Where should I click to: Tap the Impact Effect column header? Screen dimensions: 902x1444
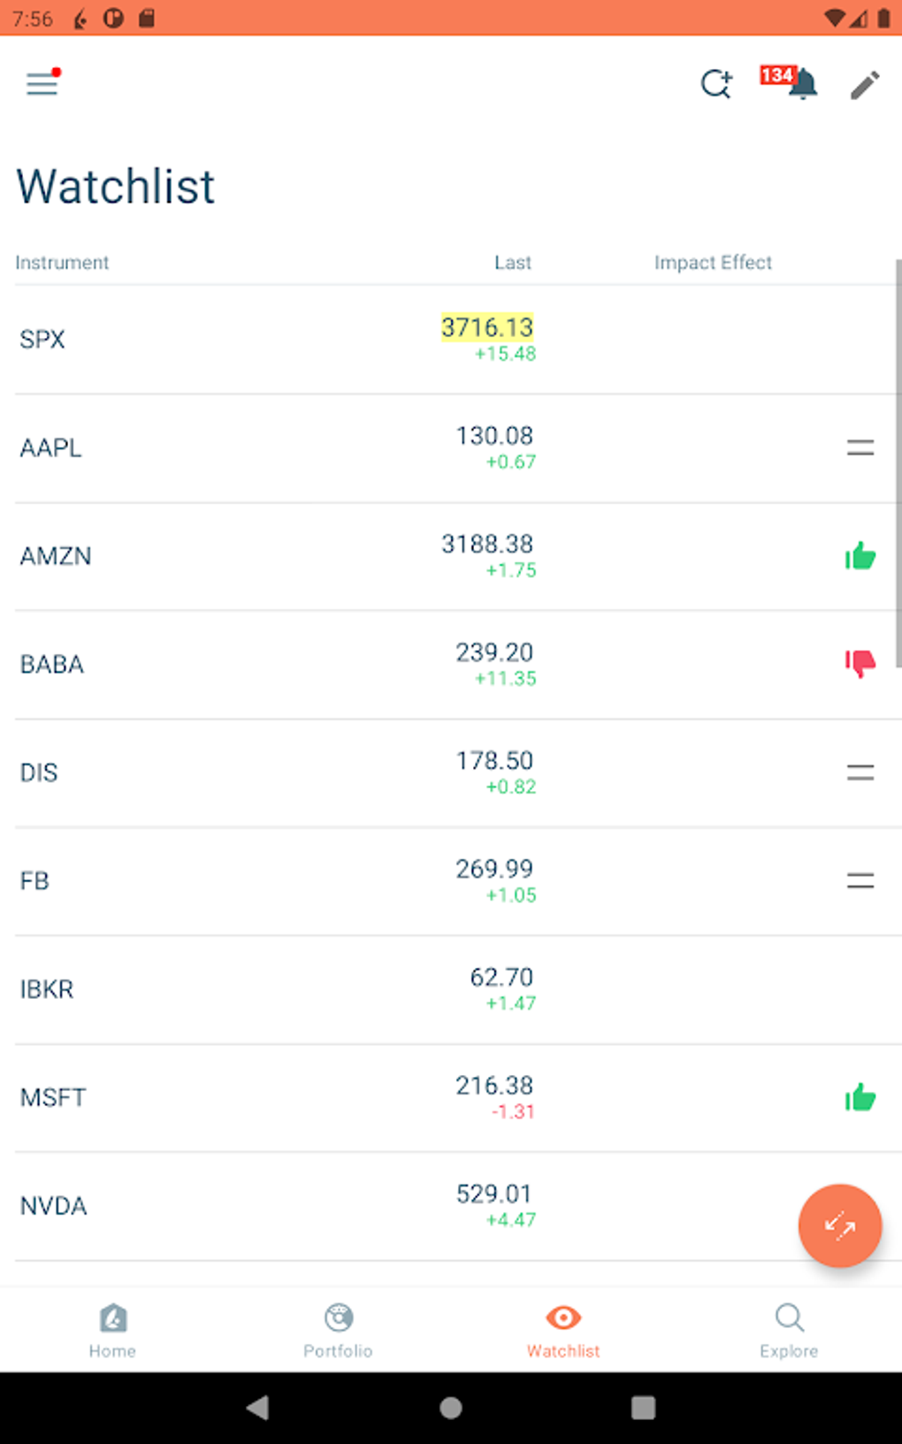[x=713, y=263]
